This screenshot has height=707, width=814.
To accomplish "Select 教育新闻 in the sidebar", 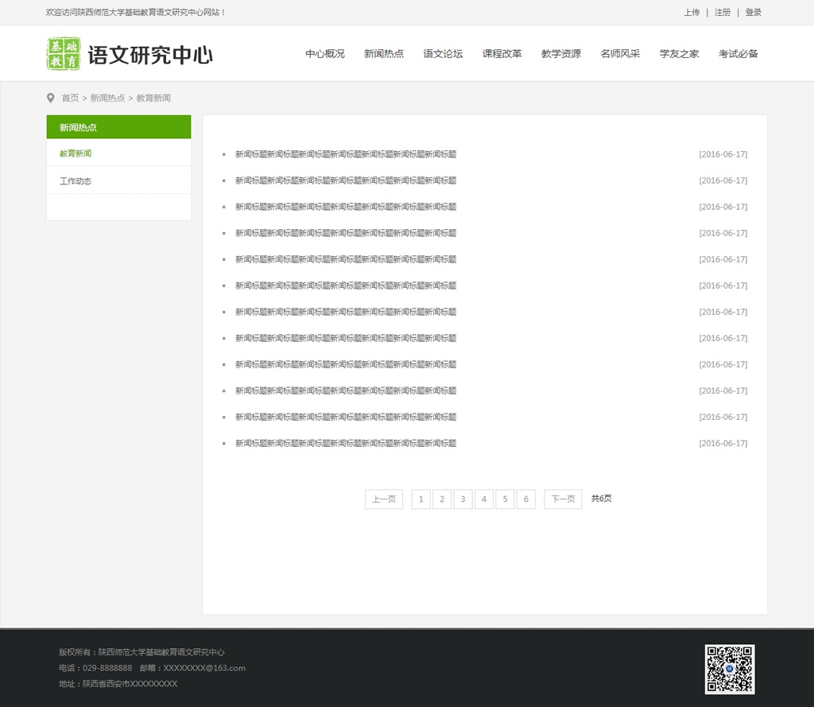I will 76,153.
